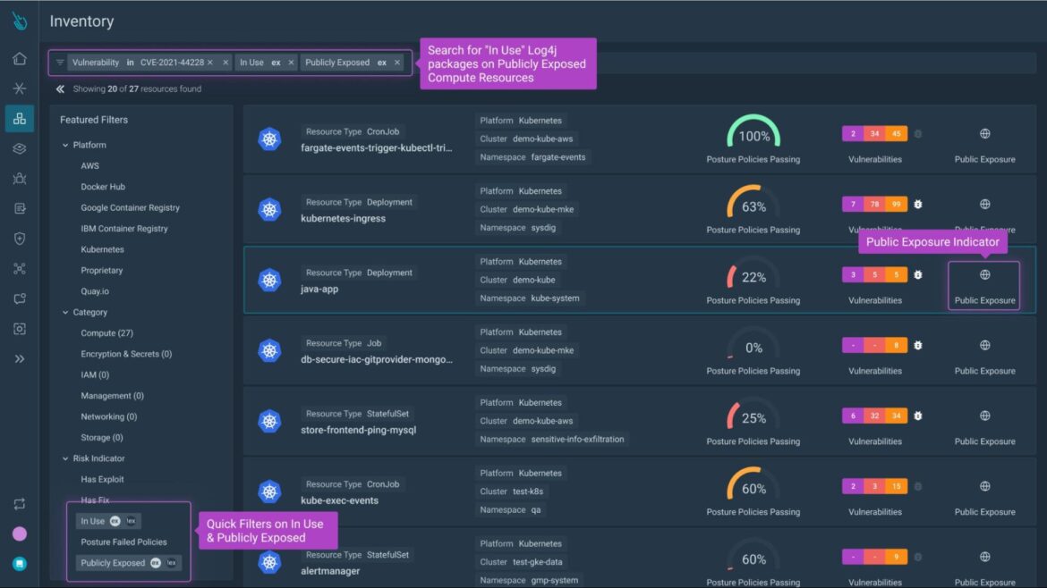The height and width of the screenshot is (588, 1047).
Task: Collapse the filters panel with double-left arrows
Action: [x=60, y=88]
